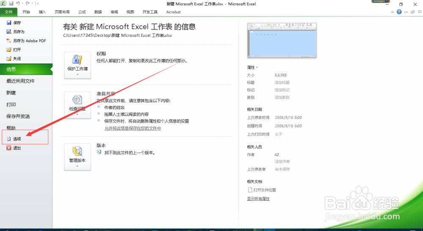This screenshot has width=423, height=231.
Task: Click the 显示所有属性 link
Action: (258, 198)
